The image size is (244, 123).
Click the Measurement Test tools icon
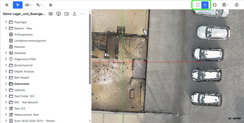11,114
